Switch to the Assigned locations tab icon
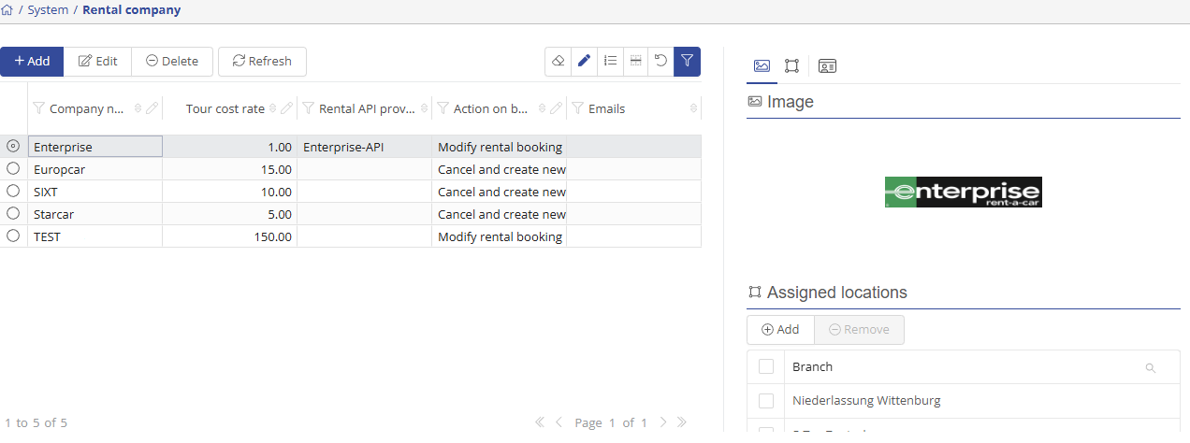 pyautogui.click(x=791, y=65)
